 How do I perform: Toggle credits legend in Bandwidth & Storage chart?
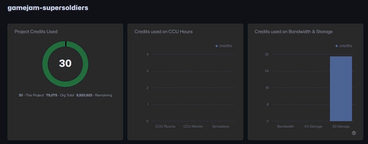(343, 46)
